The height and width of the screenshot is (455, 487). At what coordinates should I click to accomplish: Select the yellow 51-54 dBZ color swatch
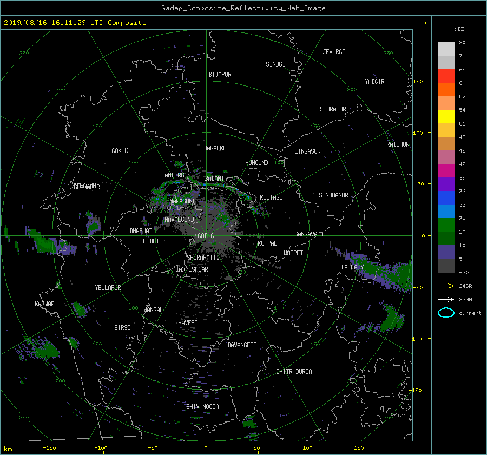point(446,116)
